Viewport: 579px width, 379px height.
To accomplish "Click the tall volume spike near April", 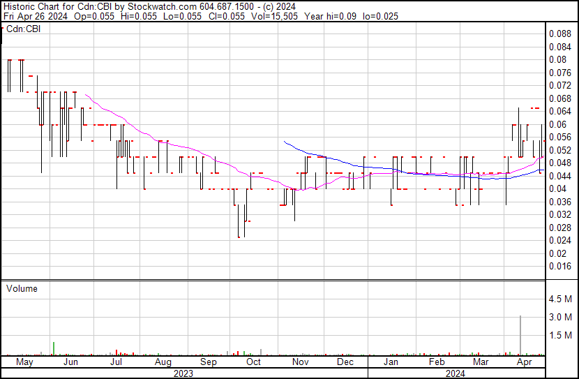I will (x=520, y=335).
